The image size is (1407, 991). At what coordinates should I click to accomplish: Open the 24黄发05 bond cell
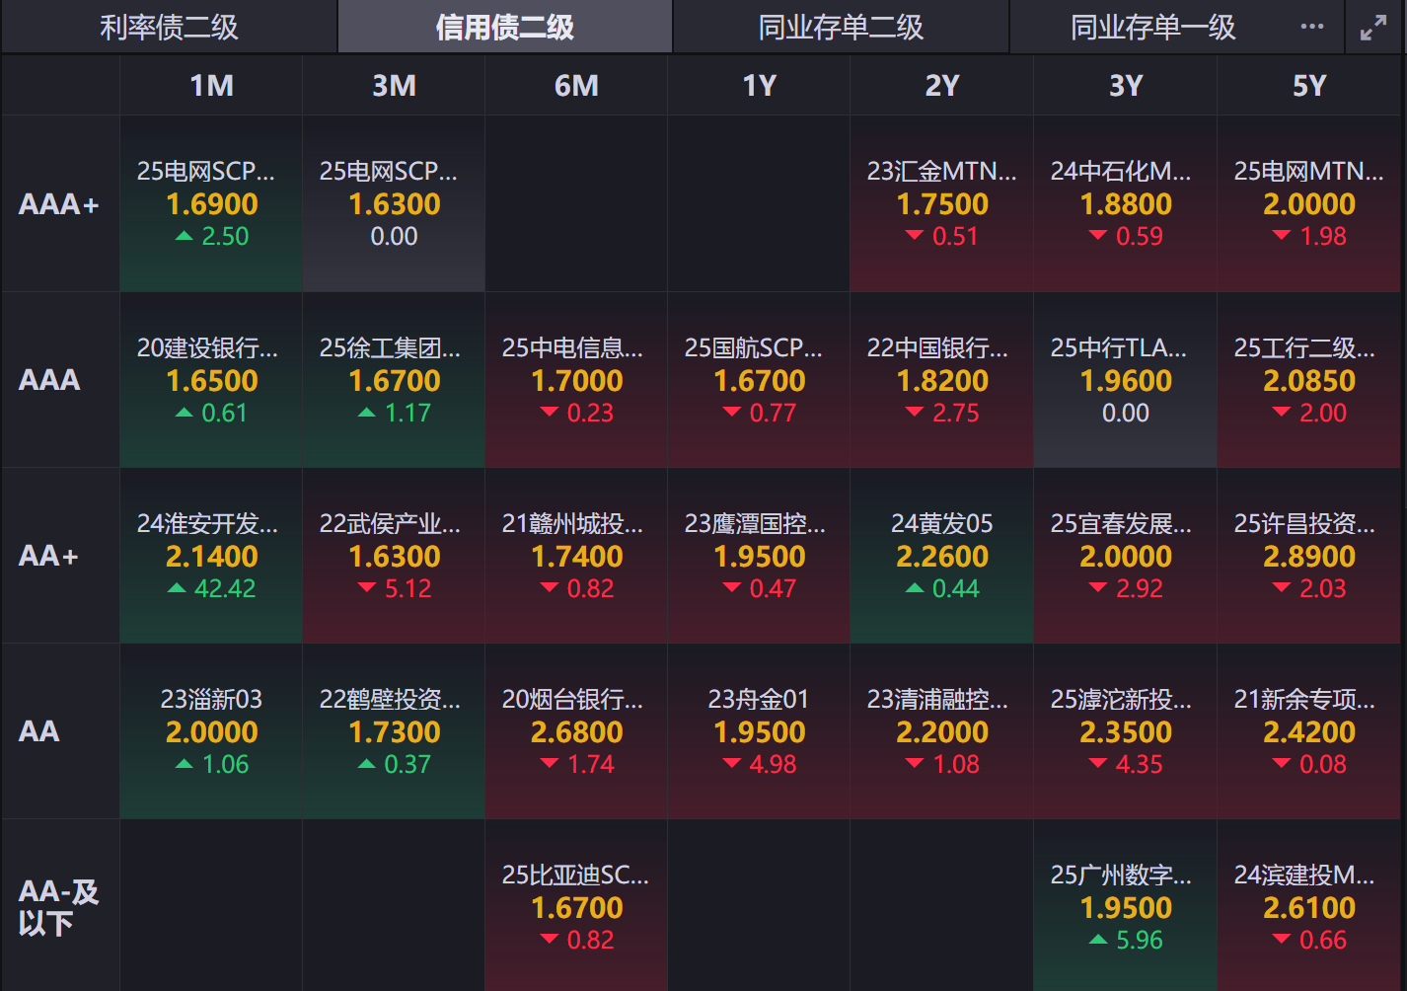[942, 556]
